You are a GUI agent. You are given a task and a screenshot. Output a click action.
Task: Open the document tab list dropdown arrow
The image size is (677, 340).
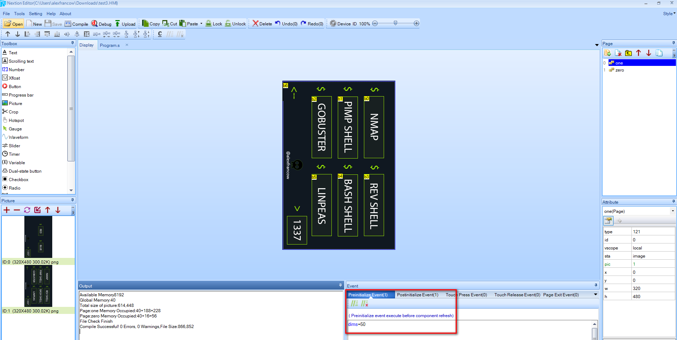[597, 45]
